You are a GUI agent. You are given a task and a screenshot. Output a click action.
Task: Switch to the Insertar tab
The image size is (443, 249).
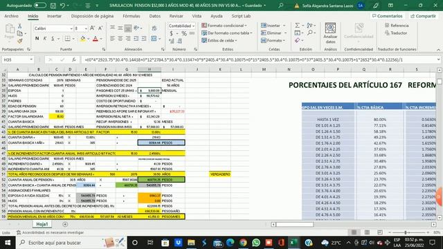[54, 16]
